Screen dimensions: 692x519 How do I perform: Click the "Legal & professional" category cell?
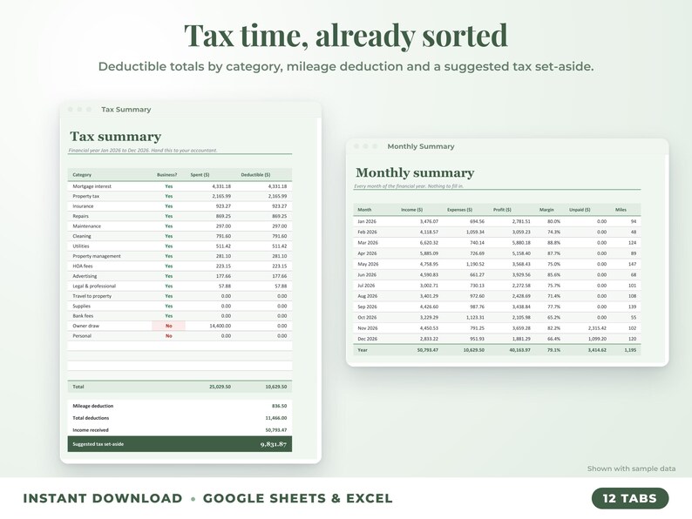pos(94,286)
